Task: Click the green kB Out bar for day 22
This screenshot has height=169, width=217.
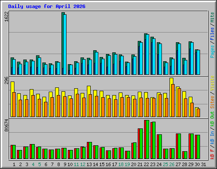Action: tap(147, 139)
